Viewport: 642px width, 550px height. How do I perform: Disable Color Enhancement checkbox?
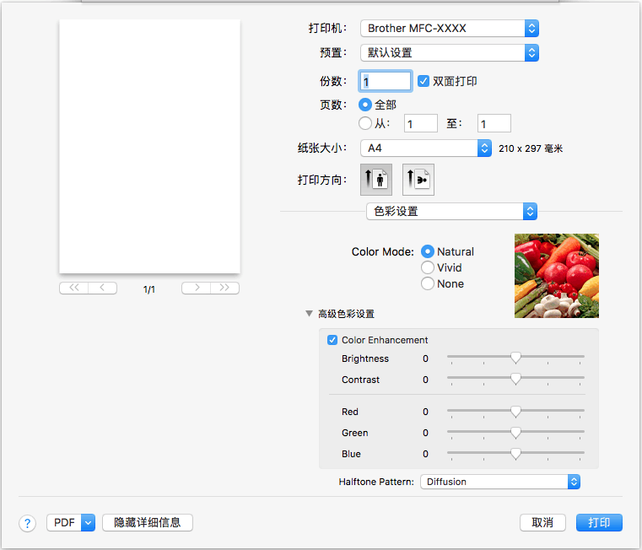332,340
